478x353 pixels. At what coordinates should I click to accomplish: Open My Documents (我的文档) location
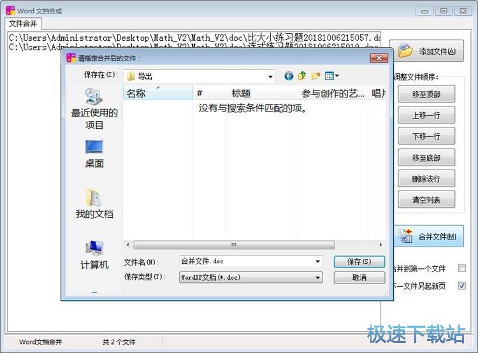coord(94,203)
